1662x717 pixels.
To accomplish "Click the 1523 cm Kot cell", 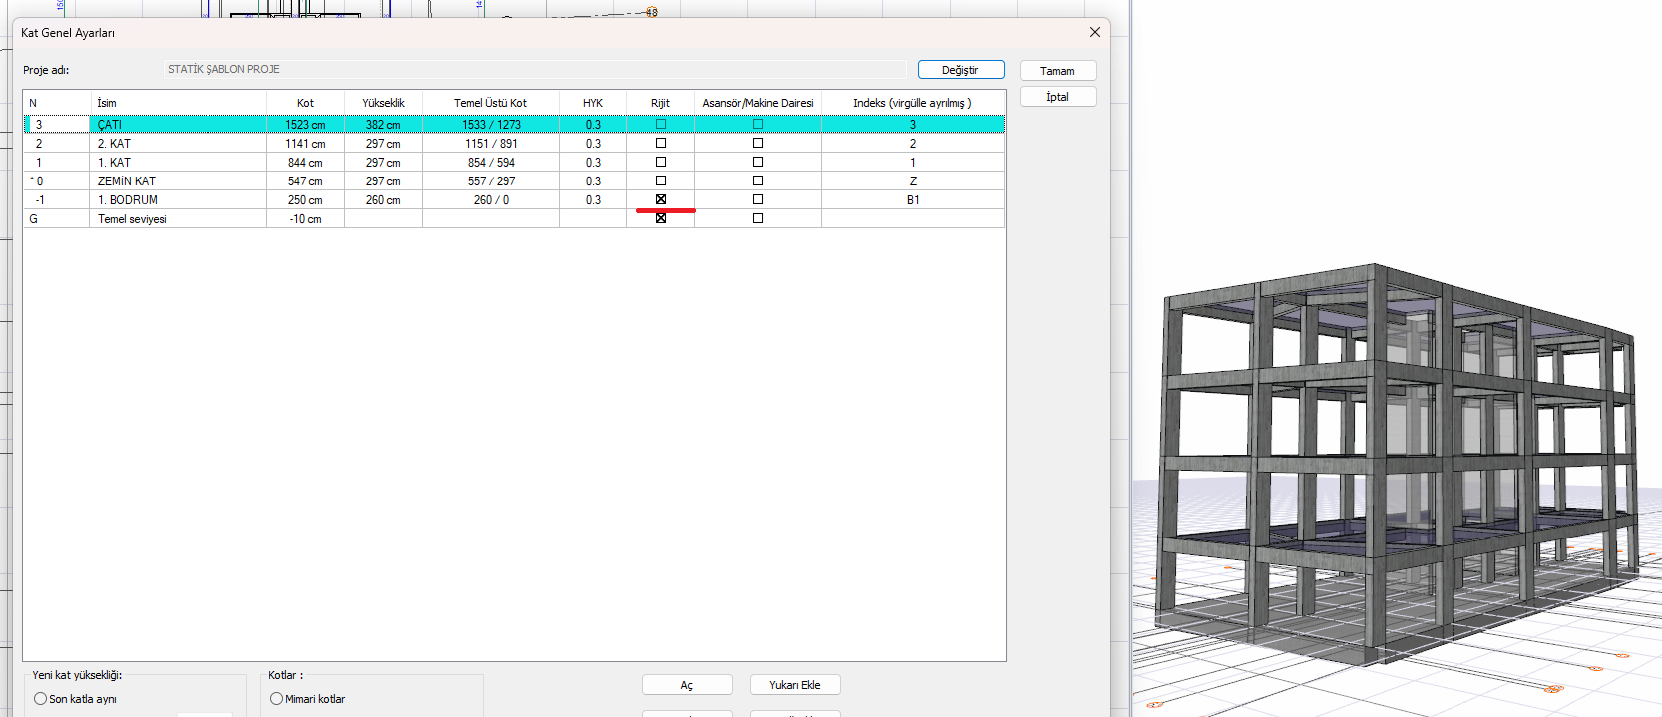I will coord(305,125).
